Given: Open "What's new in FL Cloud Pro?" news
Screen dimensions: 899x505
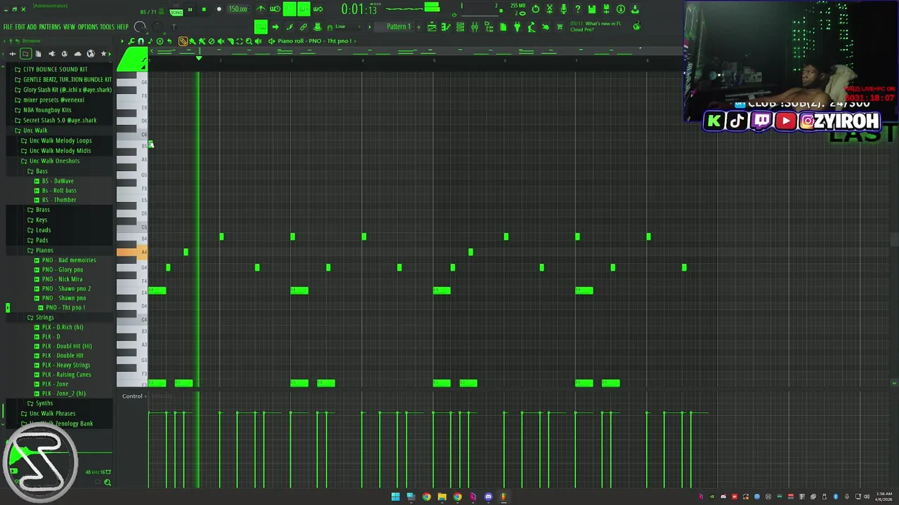Looking at the screenshot, I should (x=596, y=27).
